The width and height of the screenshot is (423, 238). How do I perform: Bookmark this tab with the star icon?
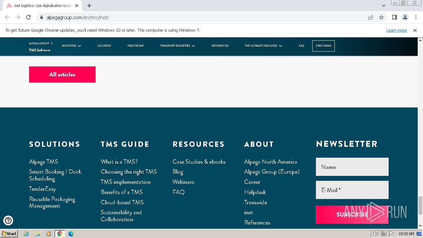tap(381, 17)
